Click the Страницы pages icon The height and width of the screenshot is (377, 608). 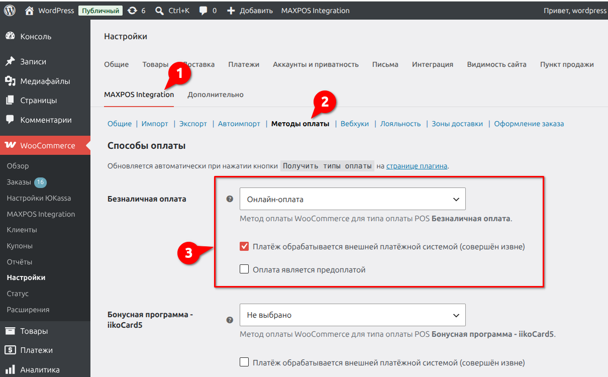pos(10,100)
